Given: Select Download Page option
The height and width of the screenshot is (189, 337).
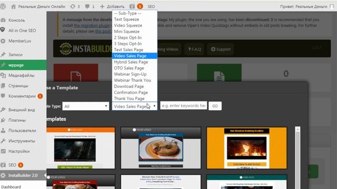Looking at the screenshot, I should (x=135, y=86).
